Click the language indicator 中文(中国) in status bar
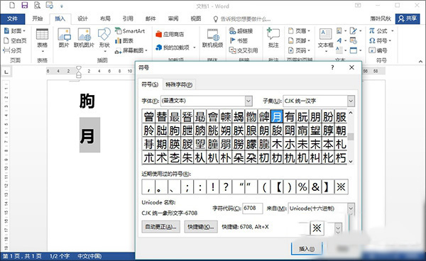426x261 pixels. pyautogui.click(x=89, y=256)
